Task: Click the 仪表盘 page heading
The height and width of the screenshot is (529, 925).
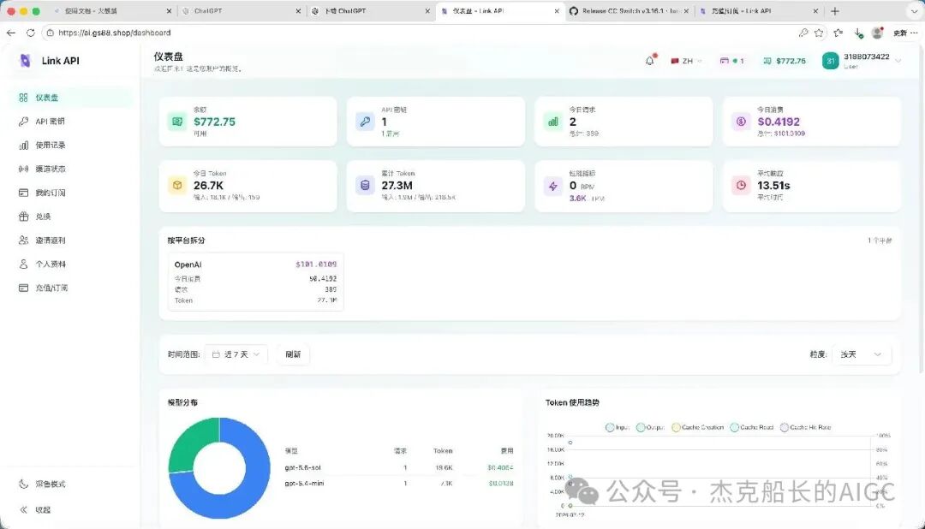Action: 168,56
